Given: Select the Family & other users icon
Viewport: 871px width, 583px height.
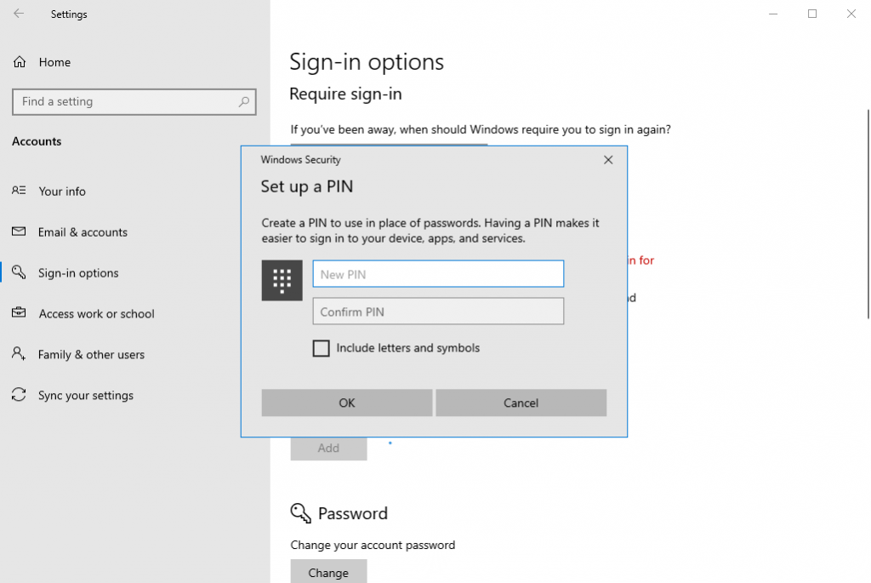Looking at the screenshot, I should point(18,354).
